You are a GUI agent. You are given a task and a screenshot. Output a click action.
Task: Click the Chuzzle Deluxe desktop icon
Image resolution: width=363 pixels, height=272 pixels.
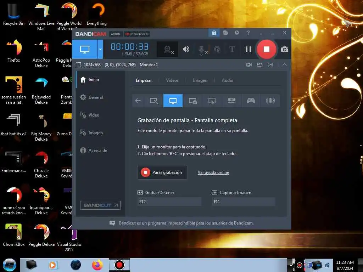(x=41, y=164)
